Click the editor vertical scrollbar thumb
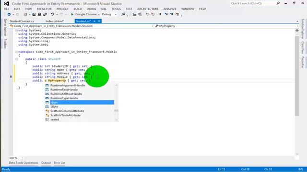 click(x=297, y=75)
